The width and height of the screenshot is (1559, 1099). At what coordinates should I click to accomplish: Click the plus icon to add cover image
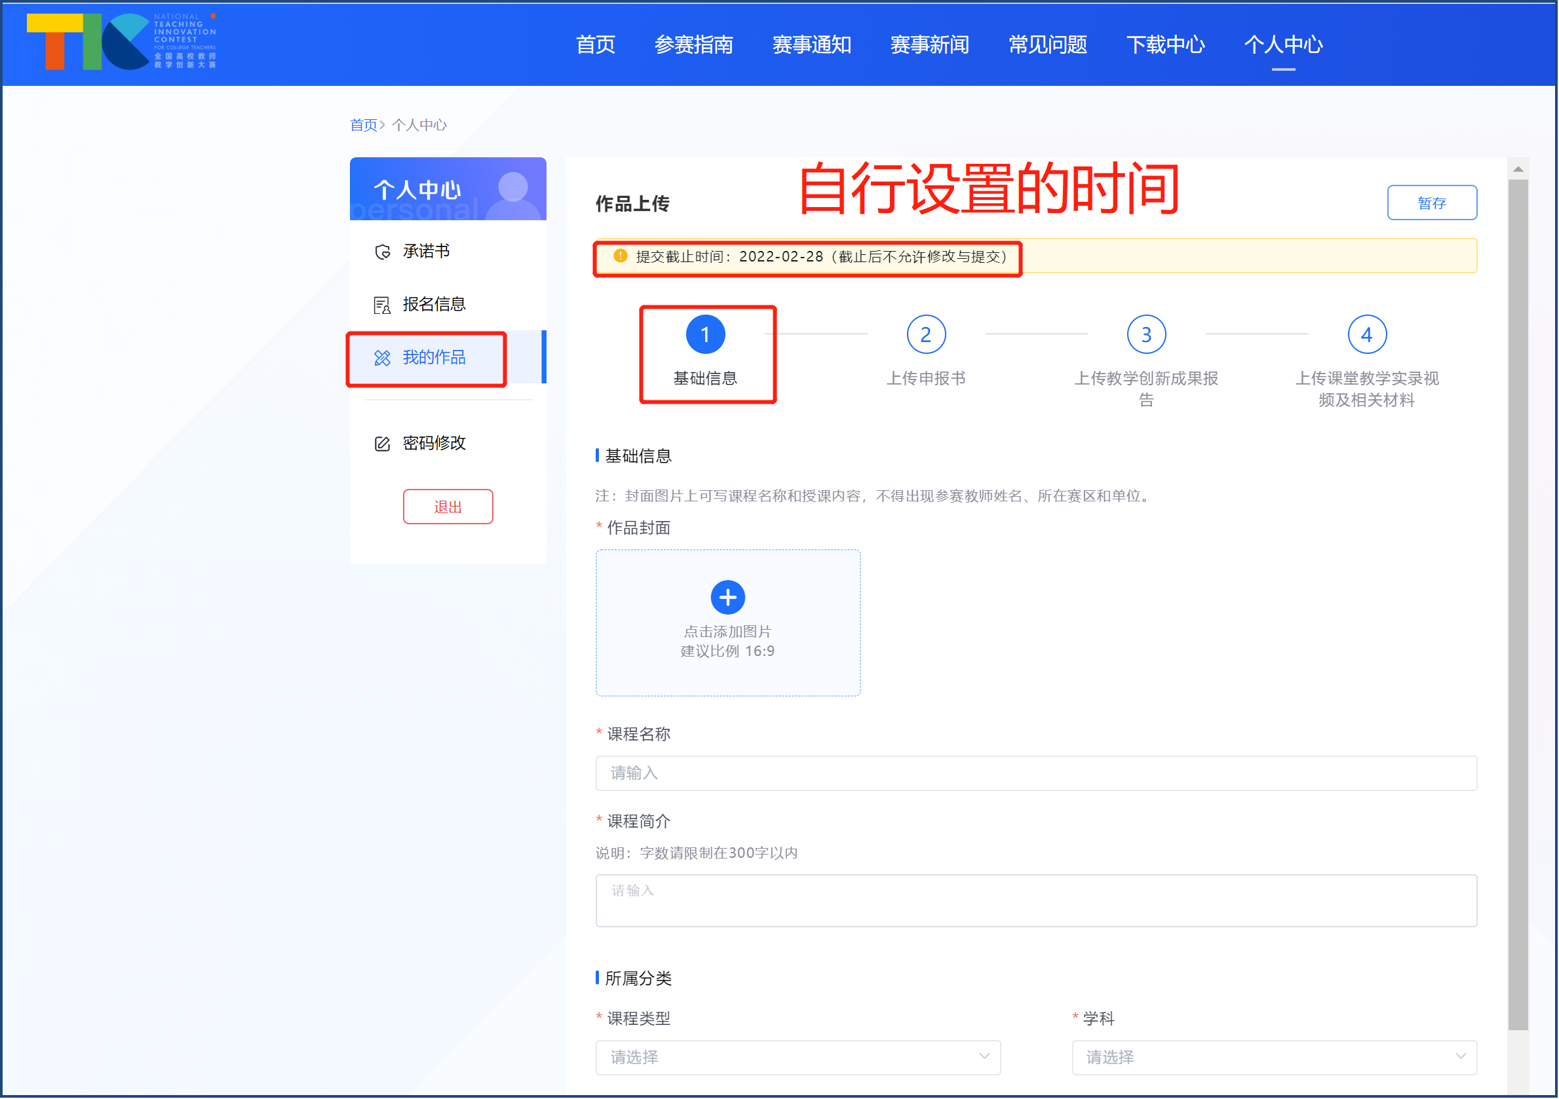point(727,597)
